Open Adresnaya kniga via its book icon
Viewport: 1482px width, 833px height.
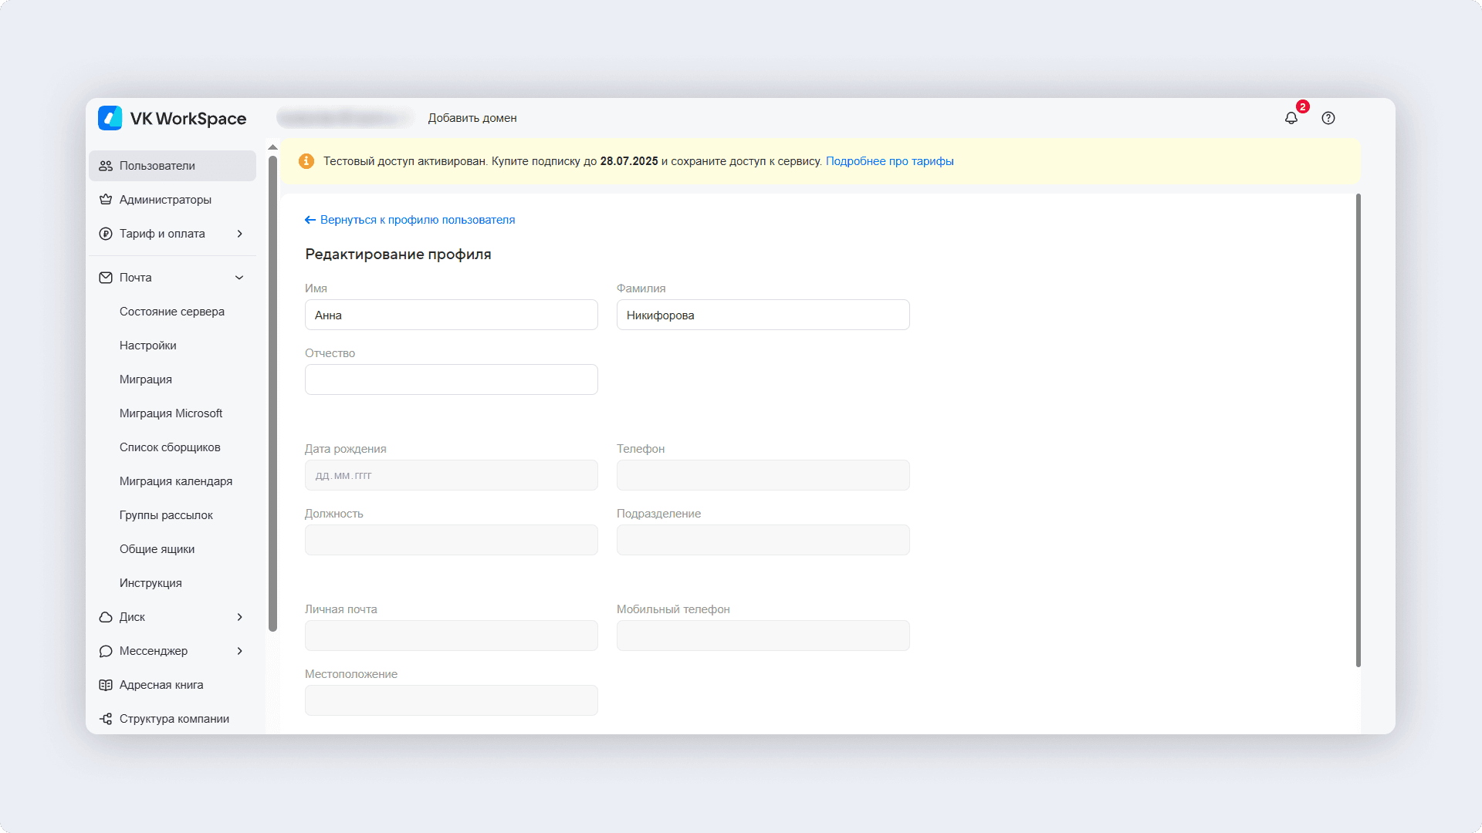[106, 685]
